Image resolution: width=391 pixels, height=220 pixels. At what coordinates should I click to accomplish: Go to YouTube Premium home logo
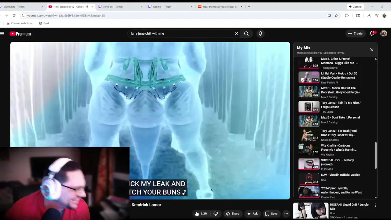tap(20, 34)
